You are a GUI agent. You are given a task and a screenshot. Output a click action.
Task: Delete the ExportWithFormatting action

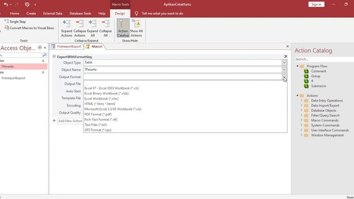coord(286,56)
